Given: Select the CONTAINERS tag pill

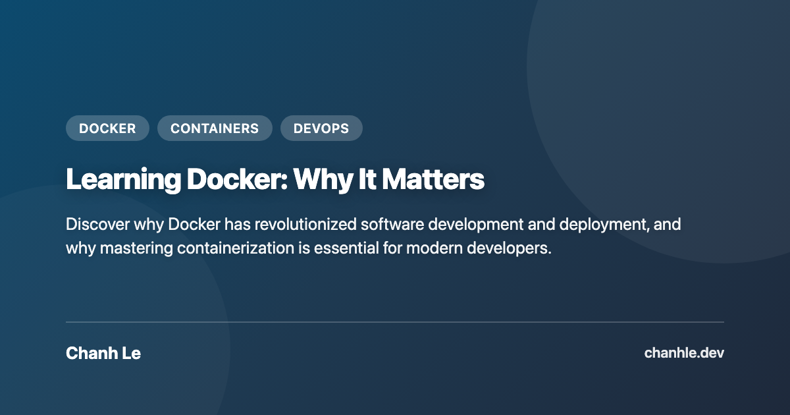Looking at the screenshot, I should tap(215, 128).
